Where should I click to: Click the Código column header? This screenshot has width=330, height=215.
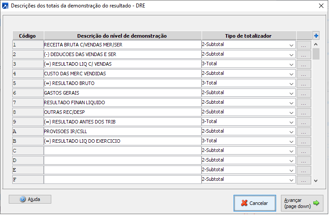(x=28, y=35)
